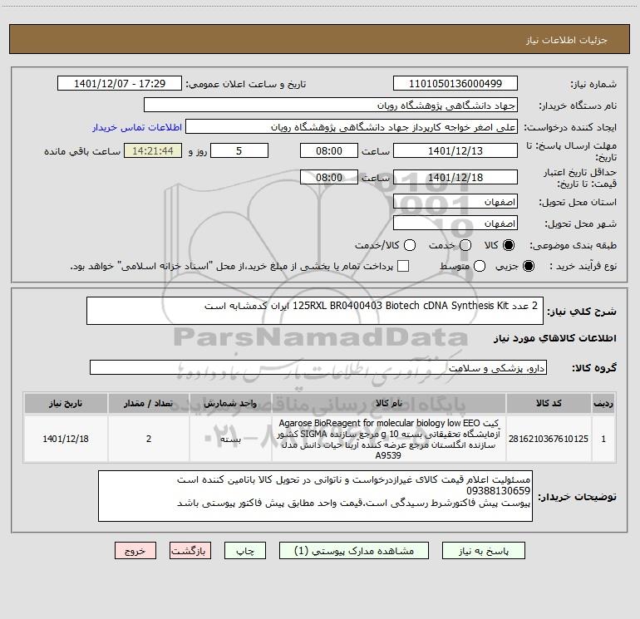Click the request creator name field
The height and width of the screenshot is (619, 640).
coord(352,127)
